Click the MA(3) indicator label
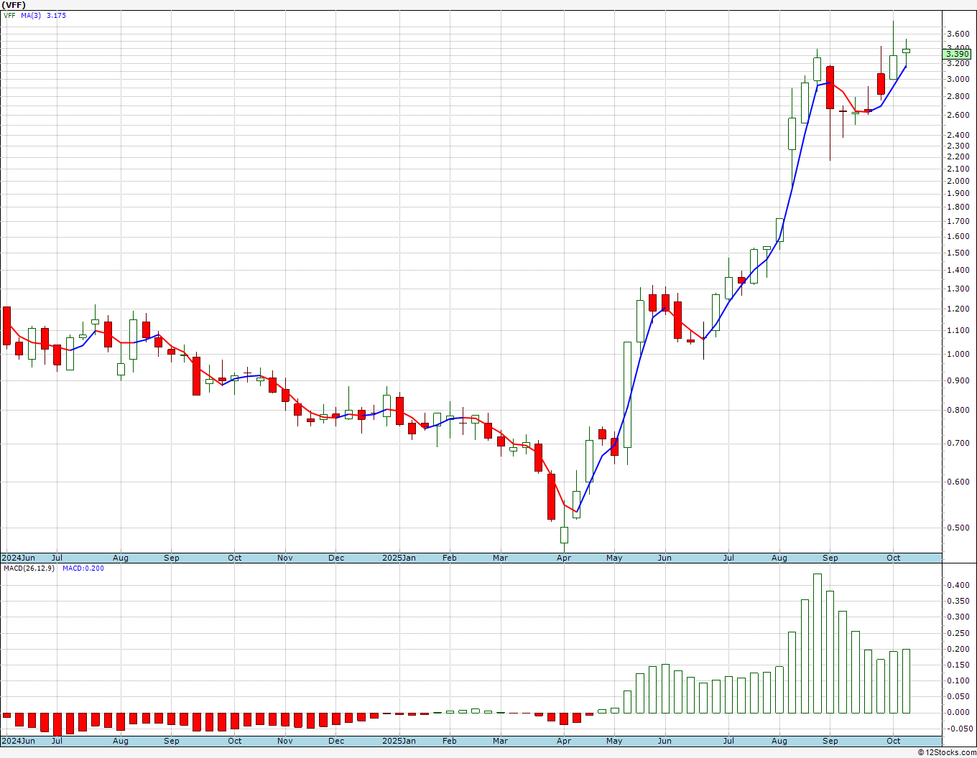 [x=31, y=15]
